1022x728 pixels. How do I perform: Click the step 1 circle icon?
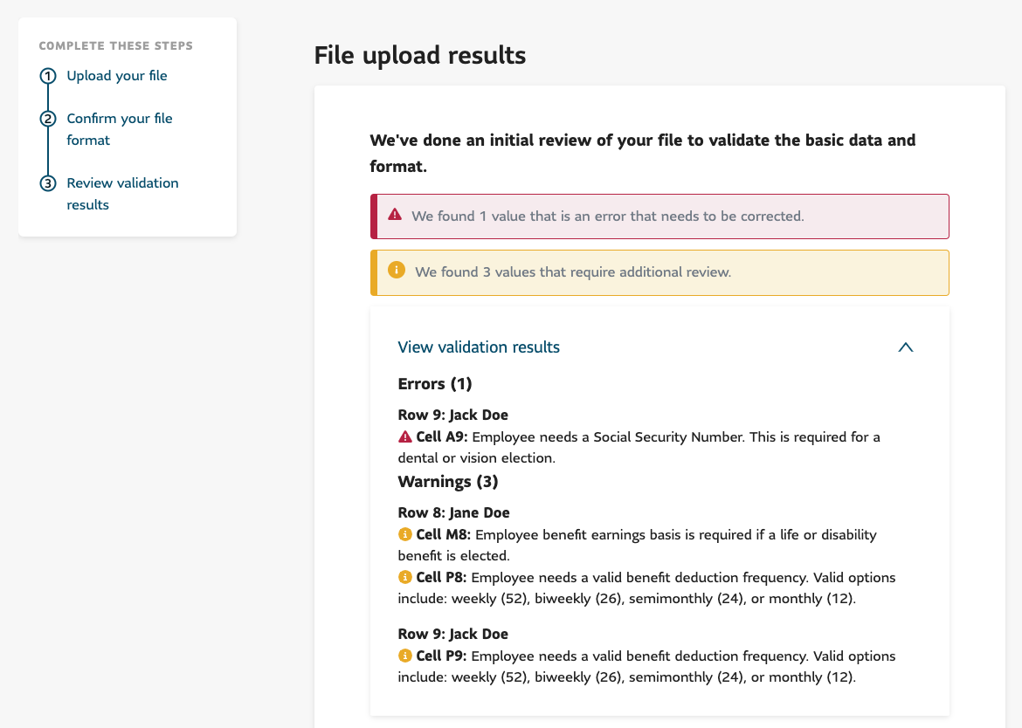coord(48,76)
